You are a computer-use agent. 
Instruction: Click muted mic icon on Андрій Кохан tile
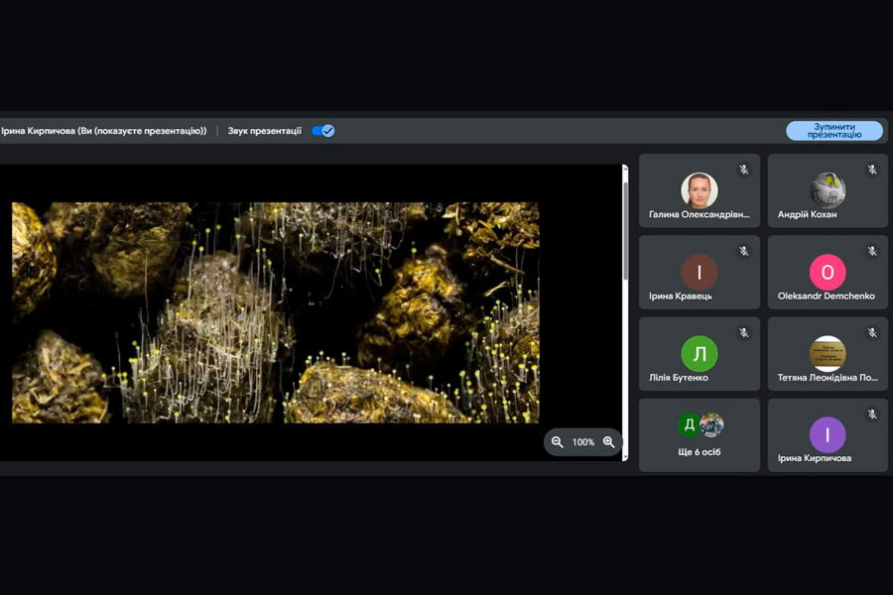pyautogui.click(x=872, y=170)
